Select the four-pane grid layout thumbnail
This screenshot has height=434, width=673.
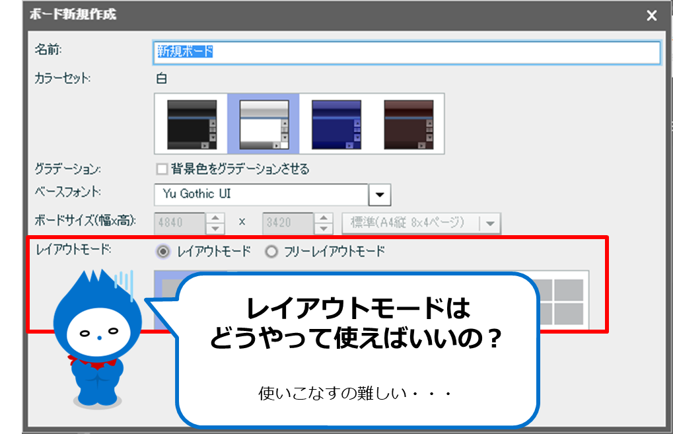pos(561,301)
